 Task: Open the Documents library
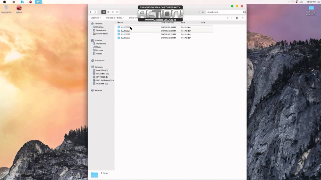point(101,43)
